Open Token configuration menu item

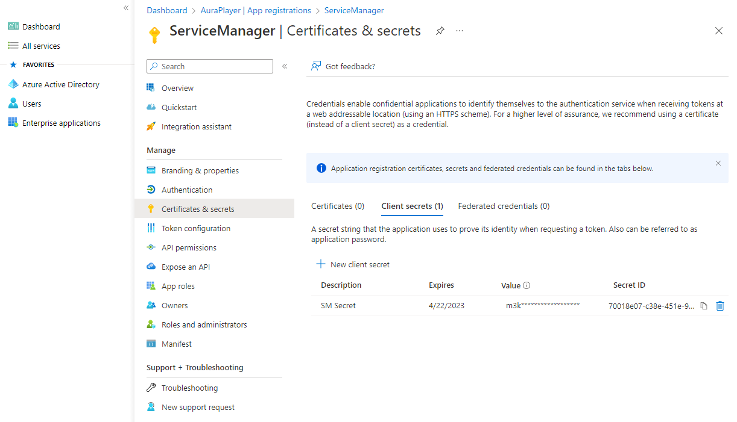coord(196,228)
